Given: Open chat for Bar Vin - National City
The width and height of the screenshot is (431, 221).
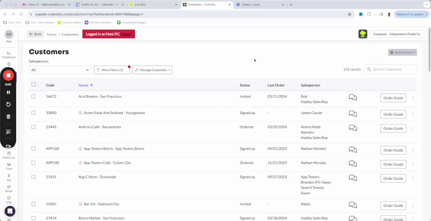Looking at the screenshot, I should click(353, 205).
